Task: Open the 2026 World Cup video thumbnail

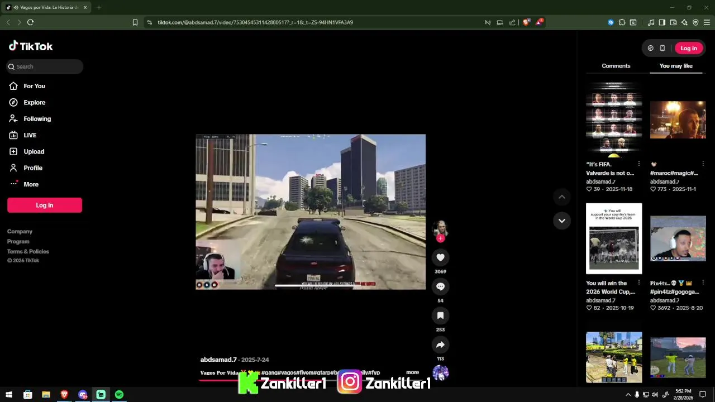Action: [614, 238]
